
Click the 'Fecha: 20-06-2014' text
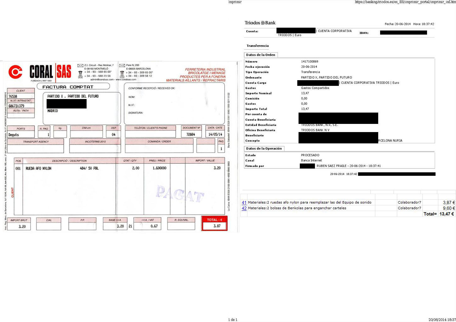tap(398, 24)
